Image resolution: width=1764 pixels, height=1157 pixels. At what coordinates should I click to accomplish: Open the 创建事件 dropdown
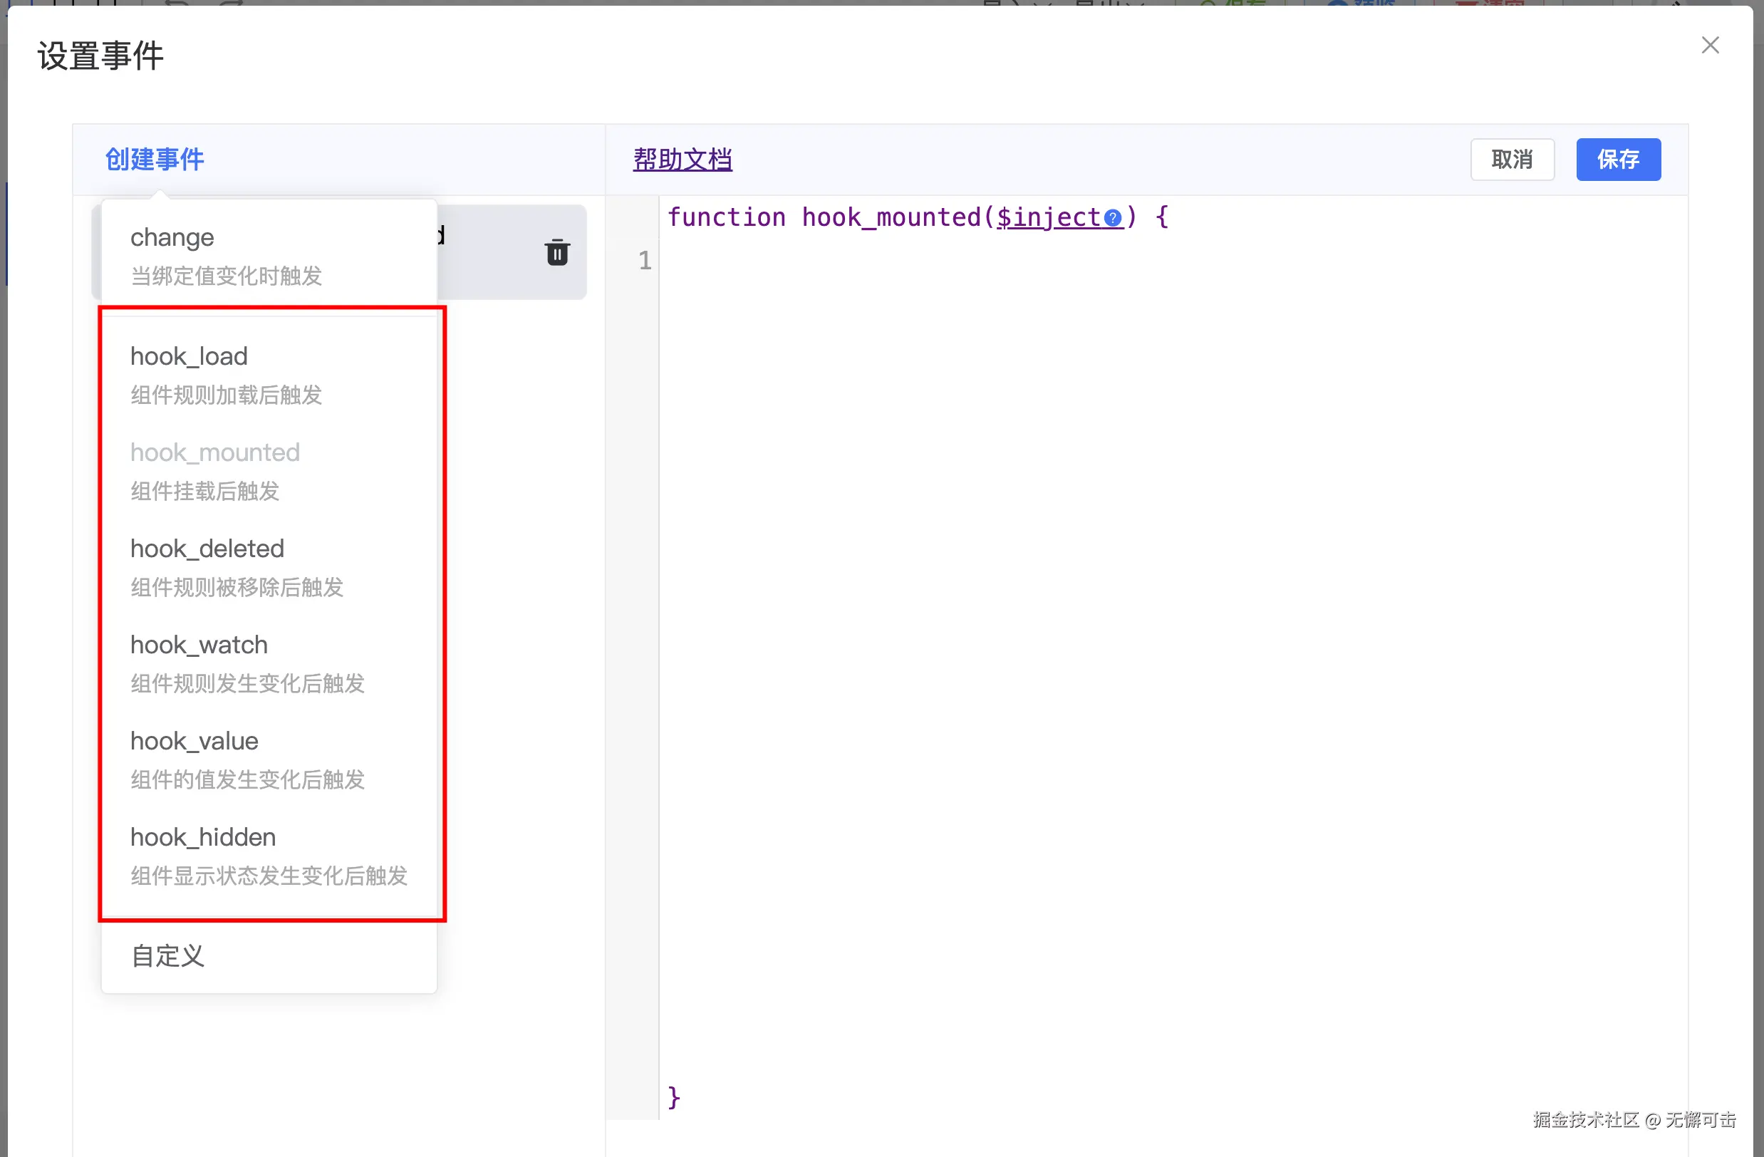pos(154,160)
